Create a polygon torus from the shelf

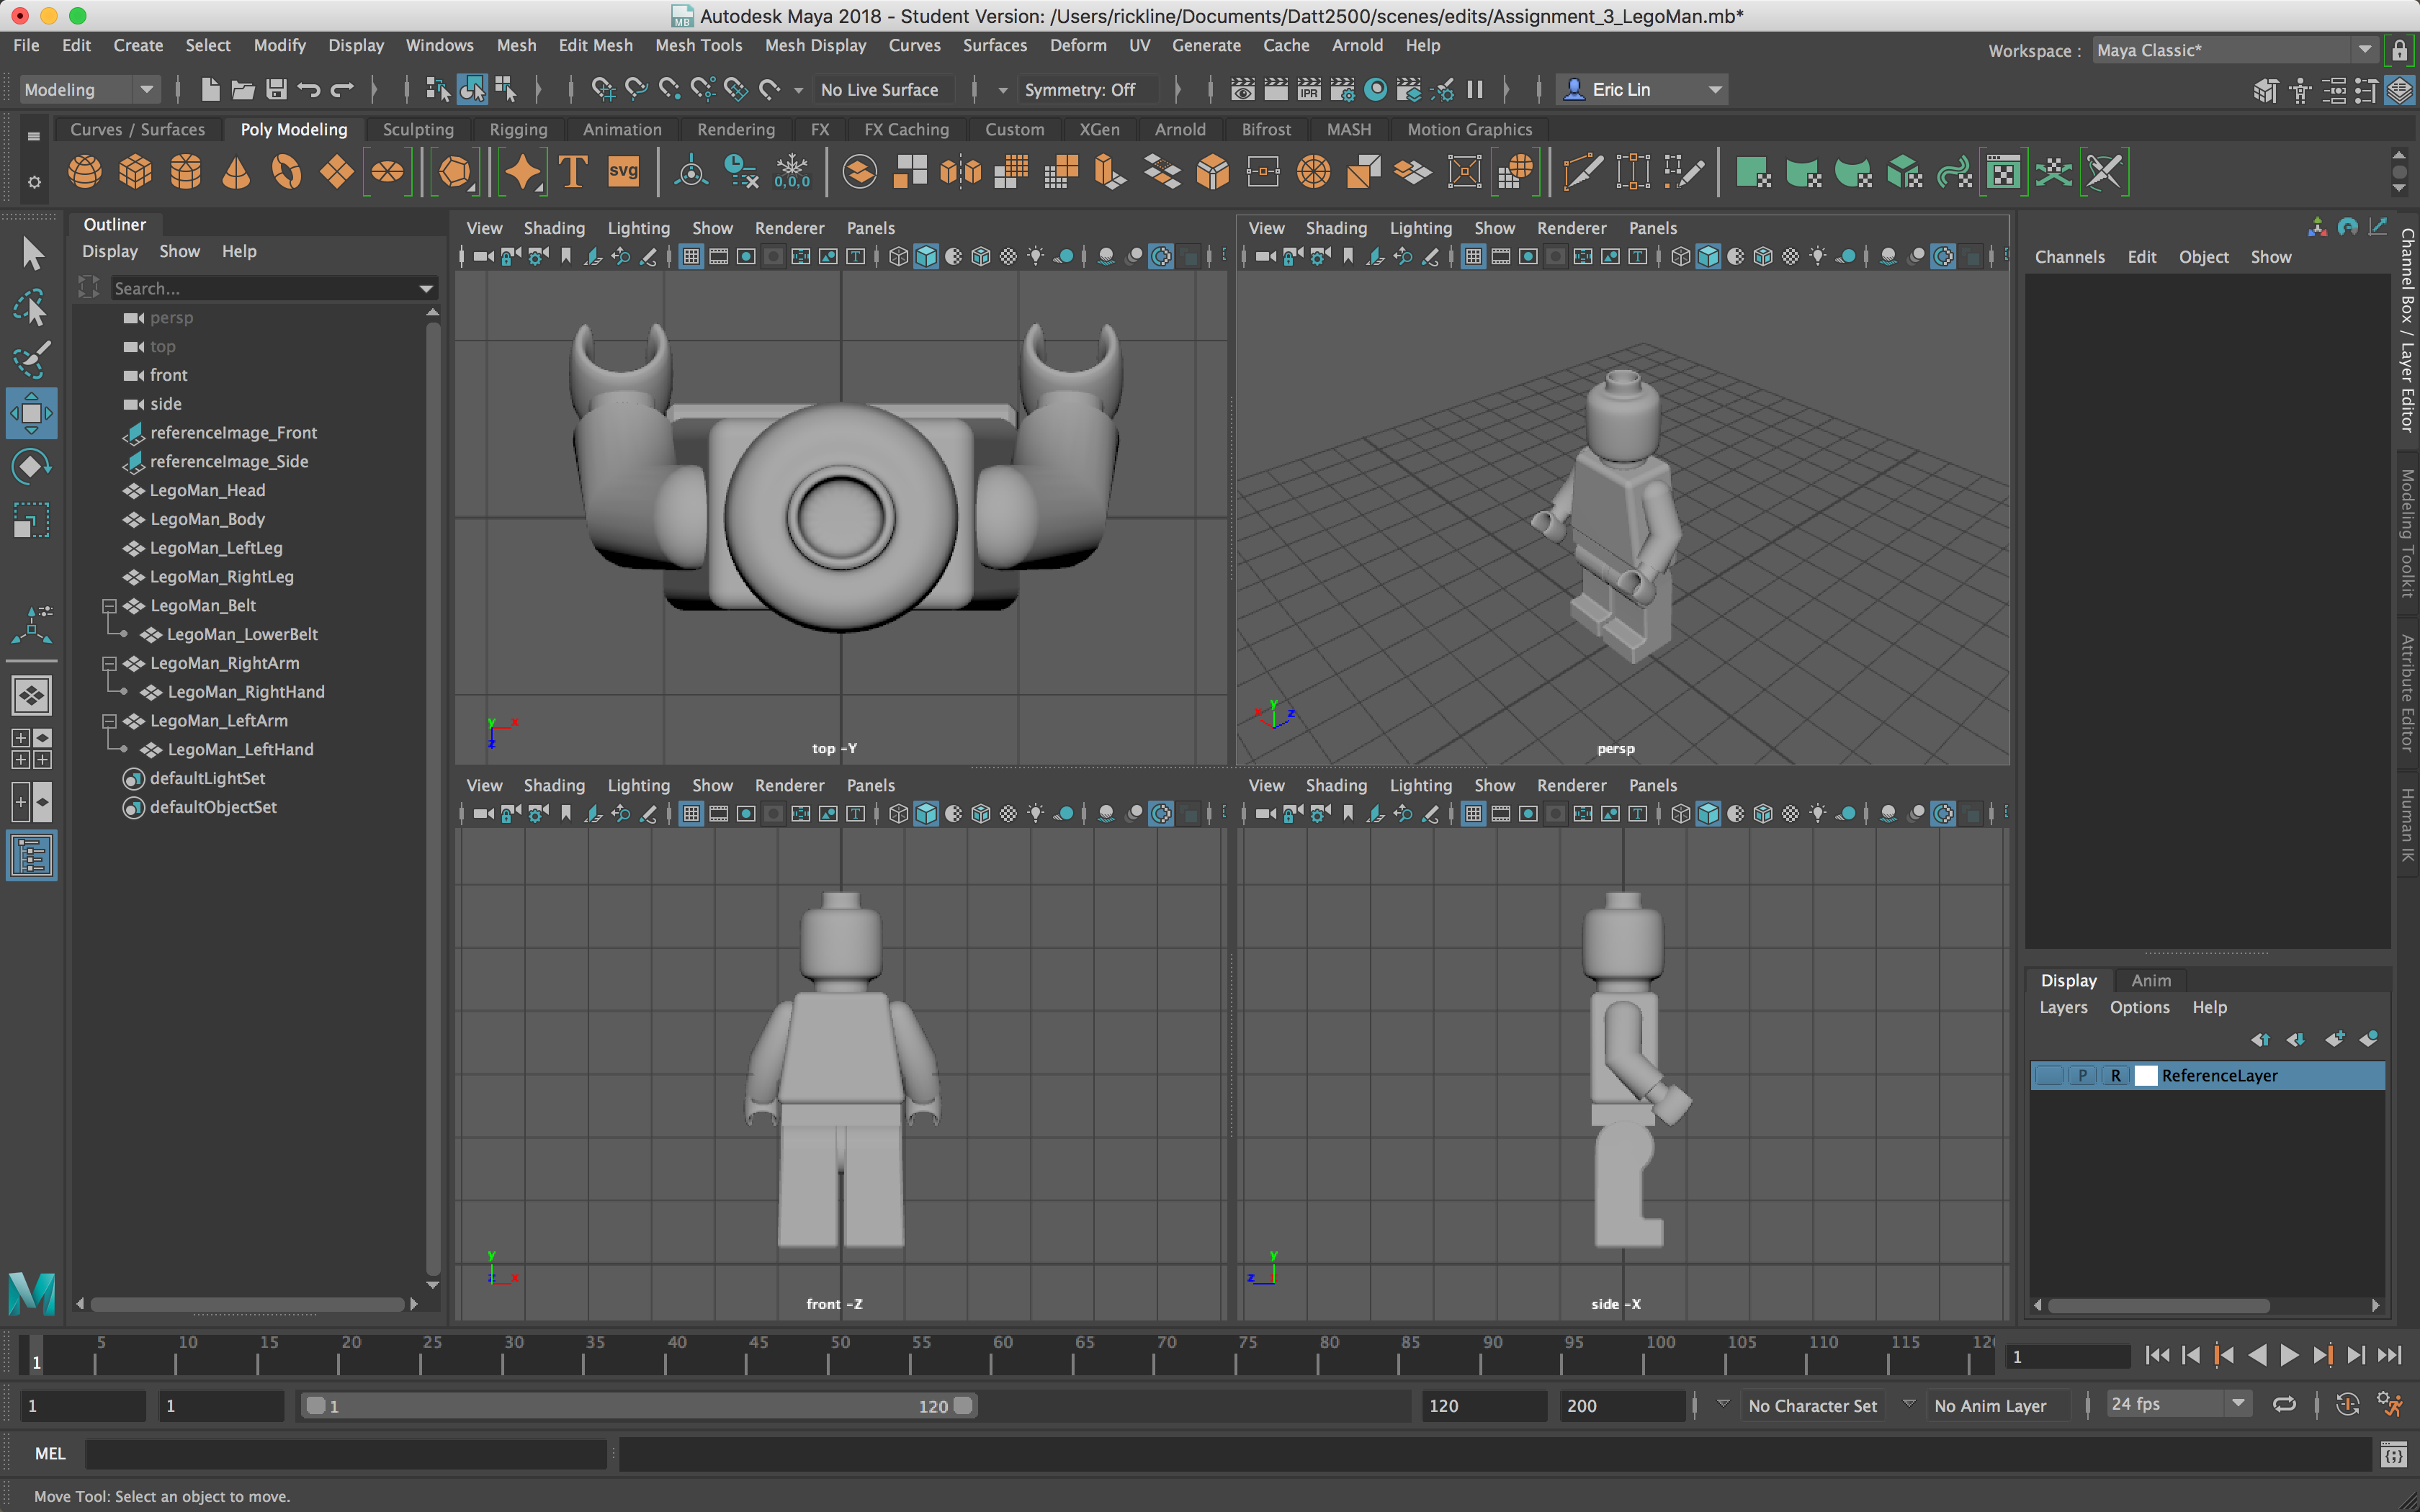click(286, 172)
